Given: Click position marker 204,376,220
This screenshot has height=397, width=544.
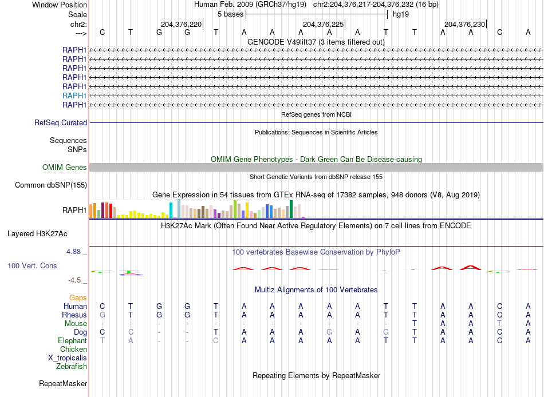Looking at the screenshot, I should tap(181, 25).
